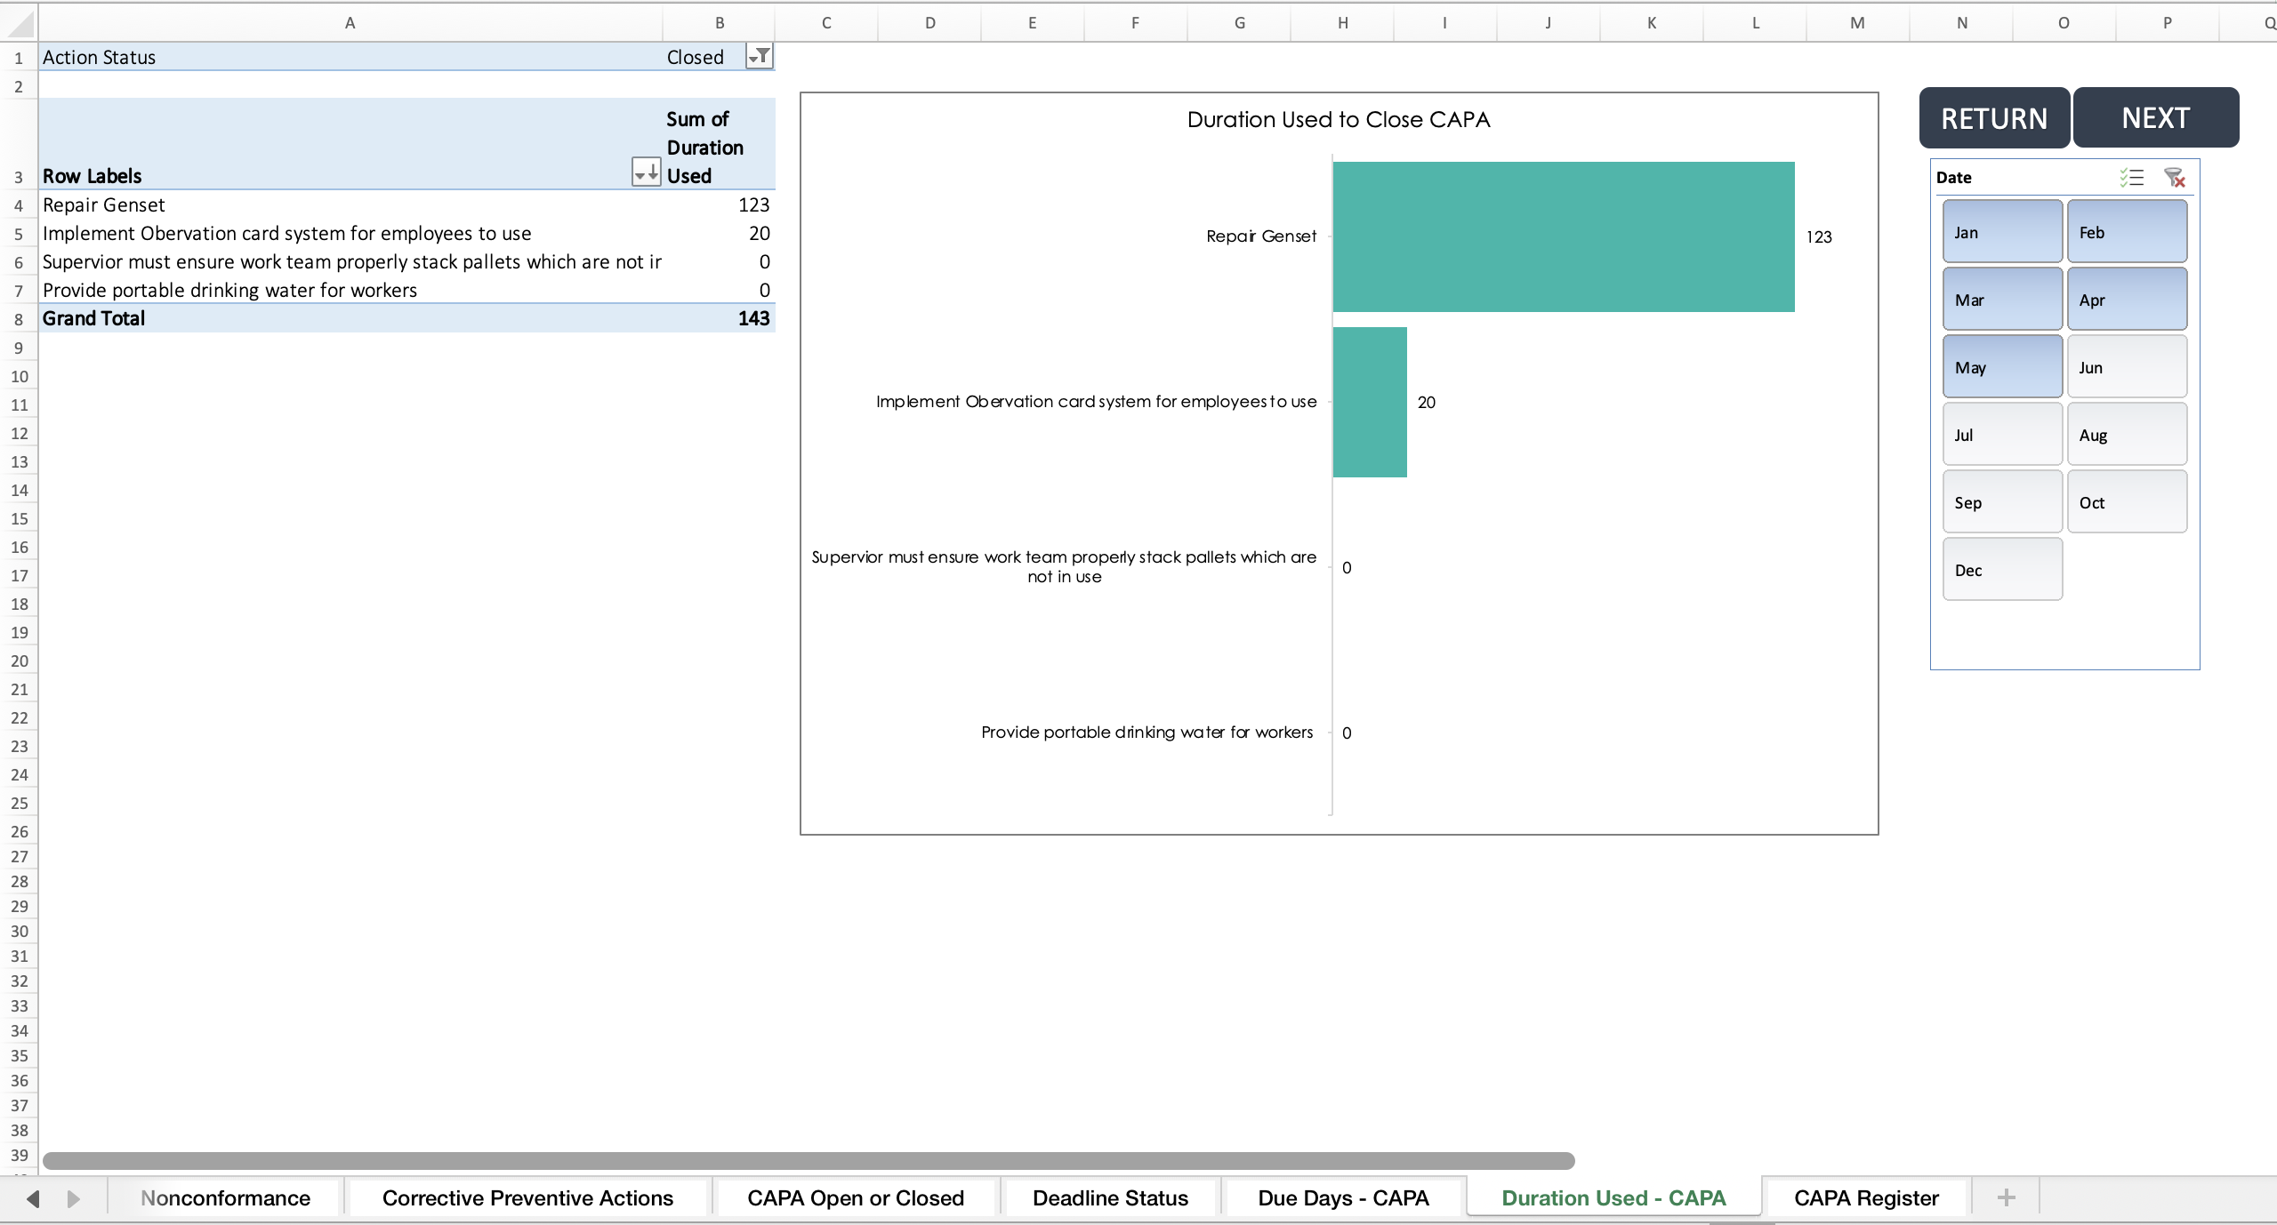
Task: Select the Action Status cell
Action: [350, 57]
